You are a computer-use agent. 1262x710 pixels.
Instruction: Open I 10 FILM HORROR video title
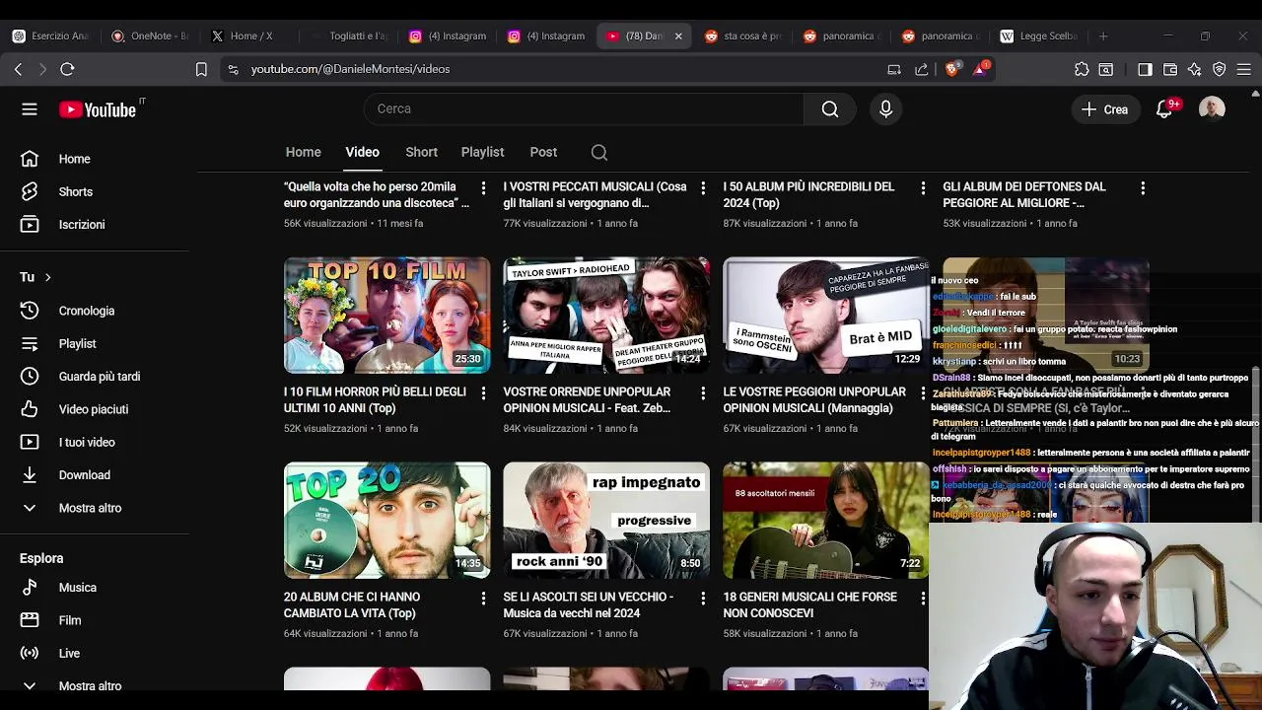pos(375,400)
